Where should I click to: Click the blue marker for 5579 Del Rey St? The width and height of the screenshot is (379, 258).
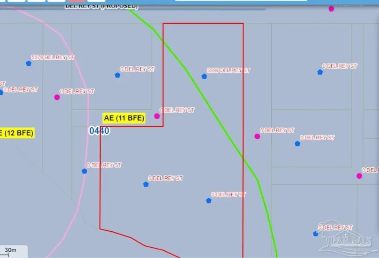28,63
